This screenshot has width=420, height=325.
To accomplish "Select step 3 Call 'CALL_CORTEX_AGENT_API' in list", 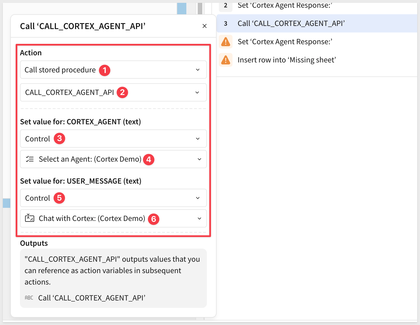I will point(291,23).
